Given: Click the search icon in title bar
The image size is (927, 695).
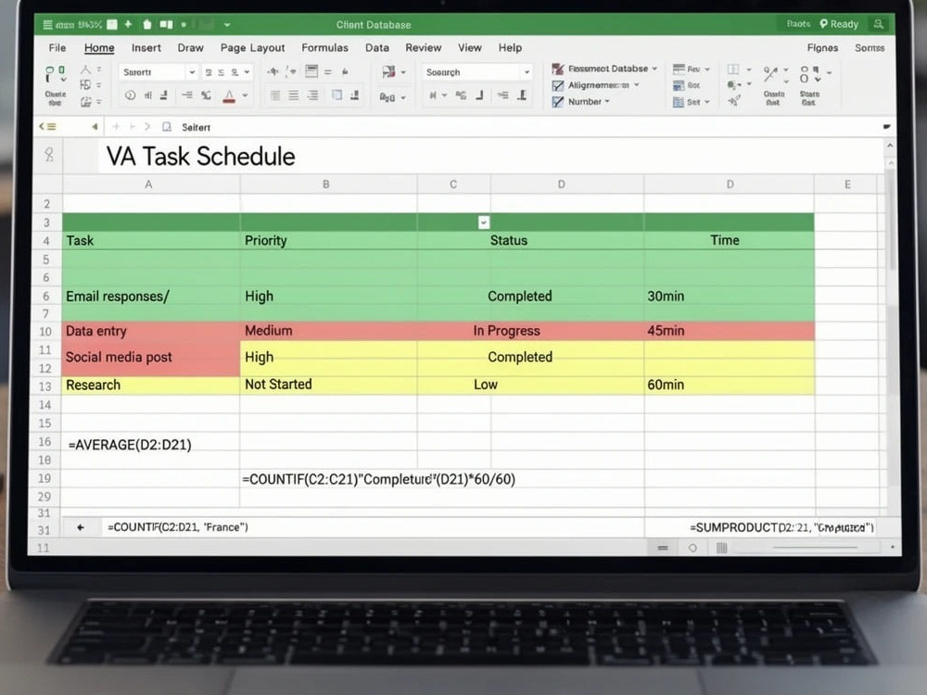Looking at the screenshot, I should (879, 24).
